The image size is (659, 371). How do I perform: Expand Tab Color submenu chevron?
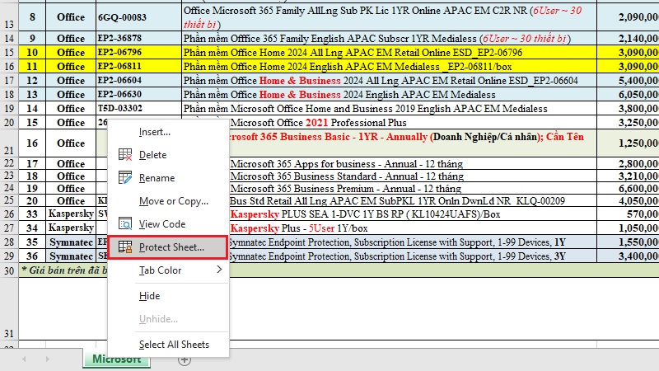[x=219, y=270]
